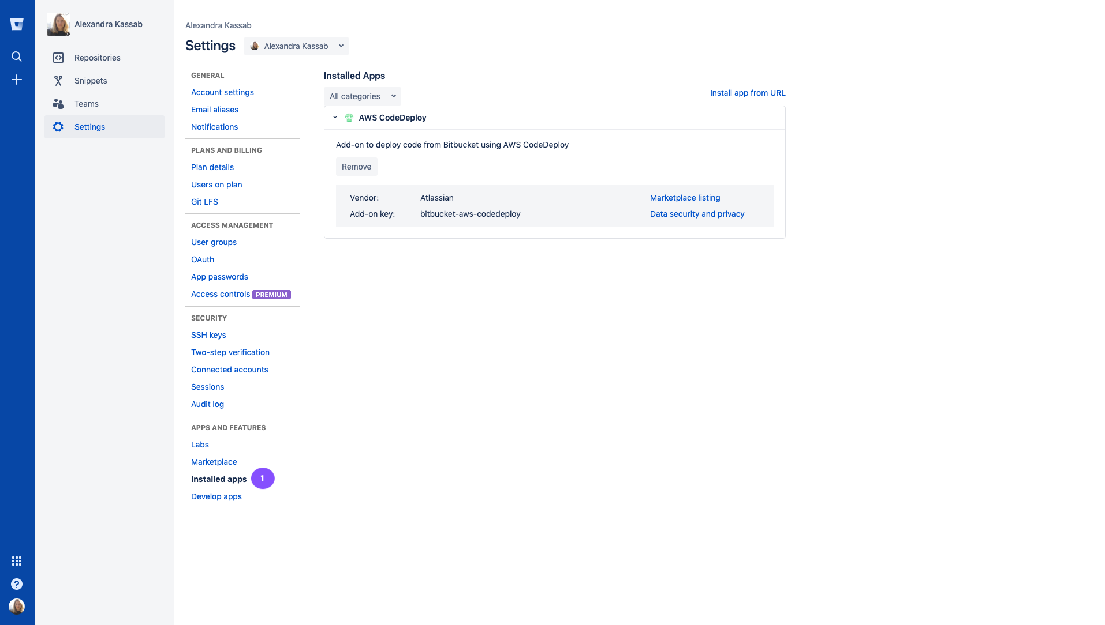
Task: Click the Teams people icon
Action: coord(58,104)
